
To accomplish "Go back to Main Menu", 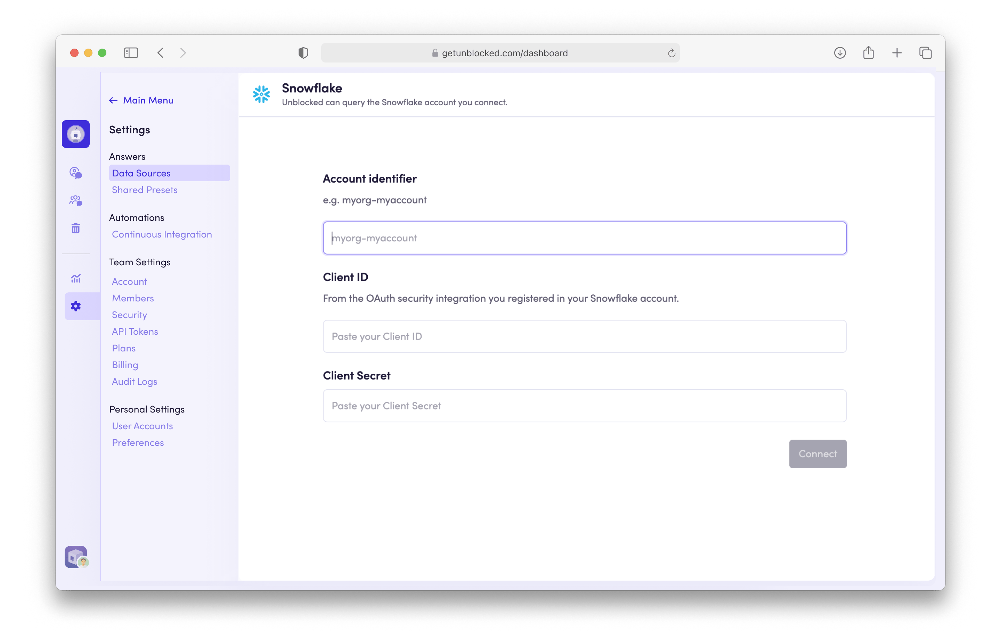I will click(x=148, y=100).
